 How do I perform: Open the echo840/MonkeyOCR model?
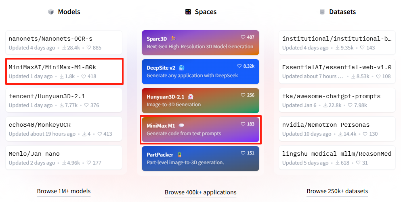point(64,129)
